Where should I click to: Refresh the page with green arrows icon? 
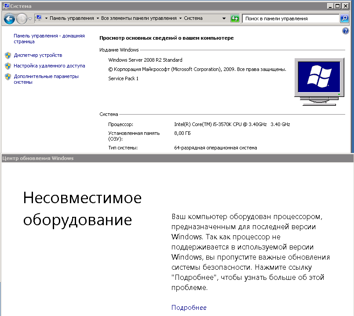(x=235, y=19)
